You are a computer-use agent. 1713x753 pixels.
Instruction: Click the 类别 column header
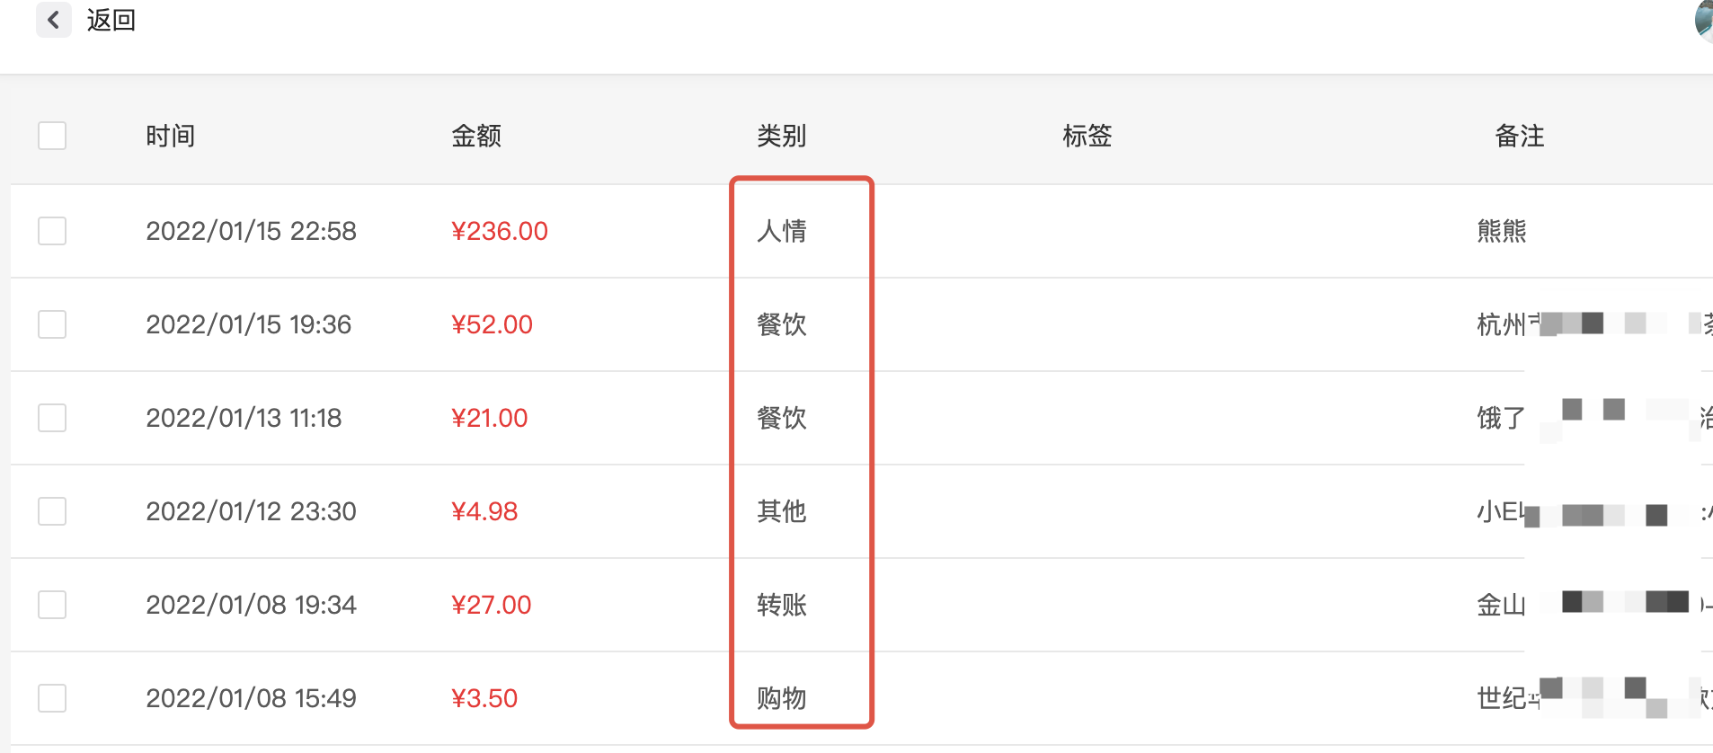coord(782,136)
